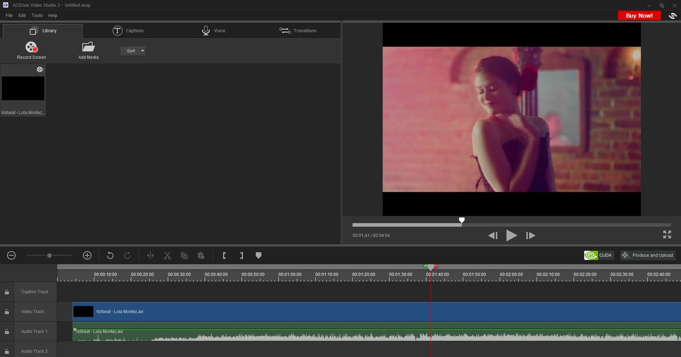Click Produce and Upload button
The width and height of the screenshot is (681, 357).
pyautogui.click(x=648, y=256)
